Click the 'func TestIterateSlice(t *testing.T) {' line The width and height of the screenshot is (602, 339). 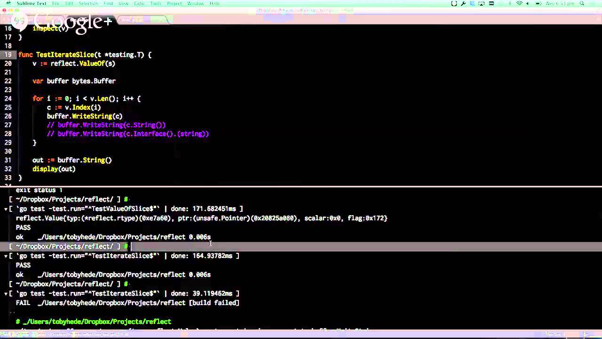pyautogui.click(x=85, y=55)
